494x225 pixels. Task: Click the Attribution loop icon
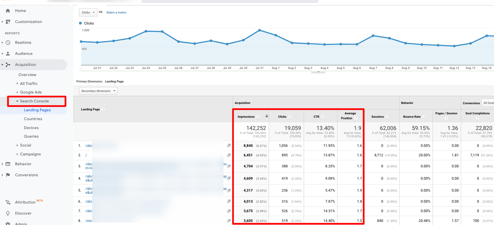coord(8,202)
